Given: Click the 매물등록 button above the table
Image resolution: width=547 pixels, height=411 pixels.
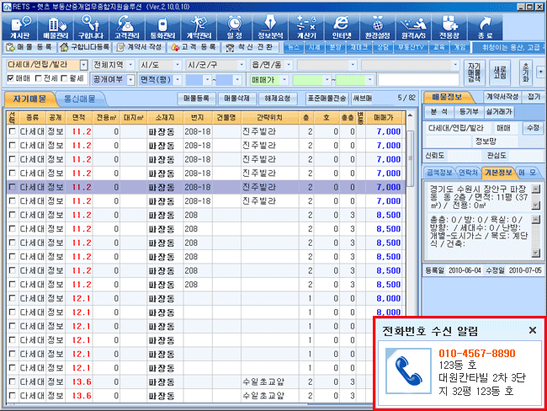Looking at the screenshot, I should [196, 99].
